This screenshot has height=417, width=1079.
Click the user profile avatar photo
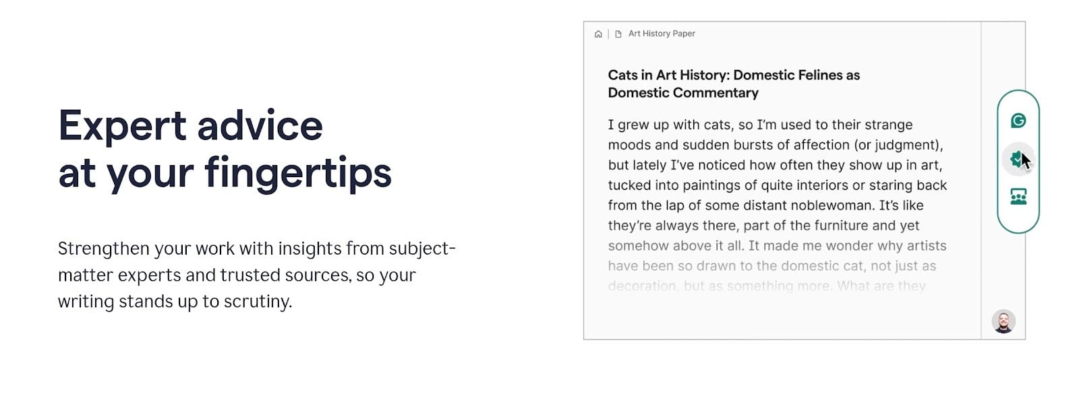[1003, 321]
